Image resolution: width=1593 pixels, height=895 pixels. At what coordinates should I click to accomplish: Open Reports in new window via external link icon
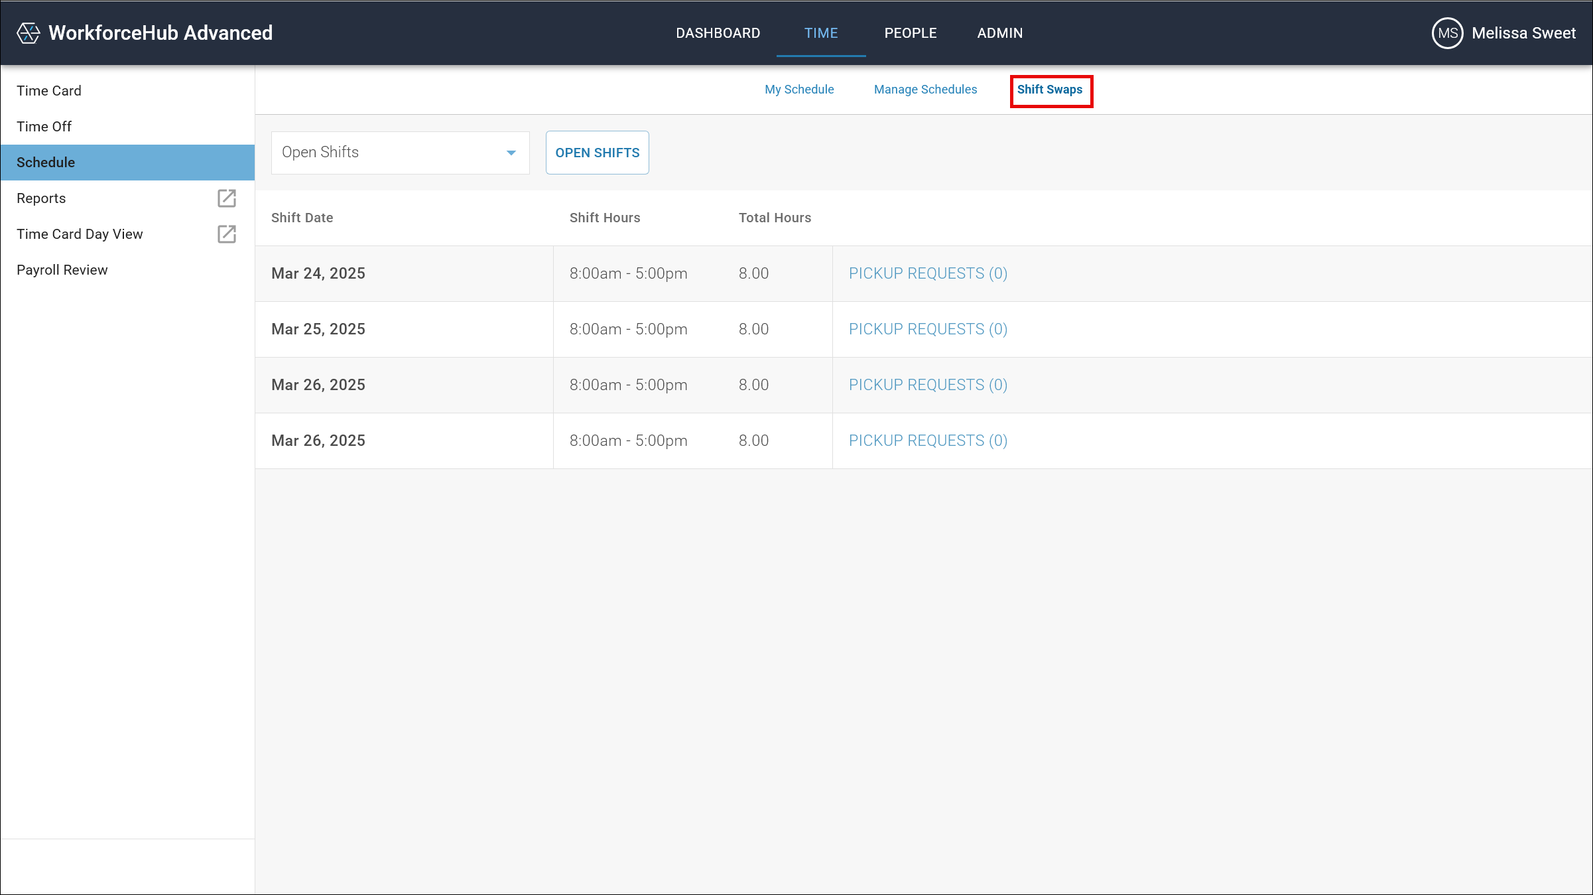tap(226, 198)
